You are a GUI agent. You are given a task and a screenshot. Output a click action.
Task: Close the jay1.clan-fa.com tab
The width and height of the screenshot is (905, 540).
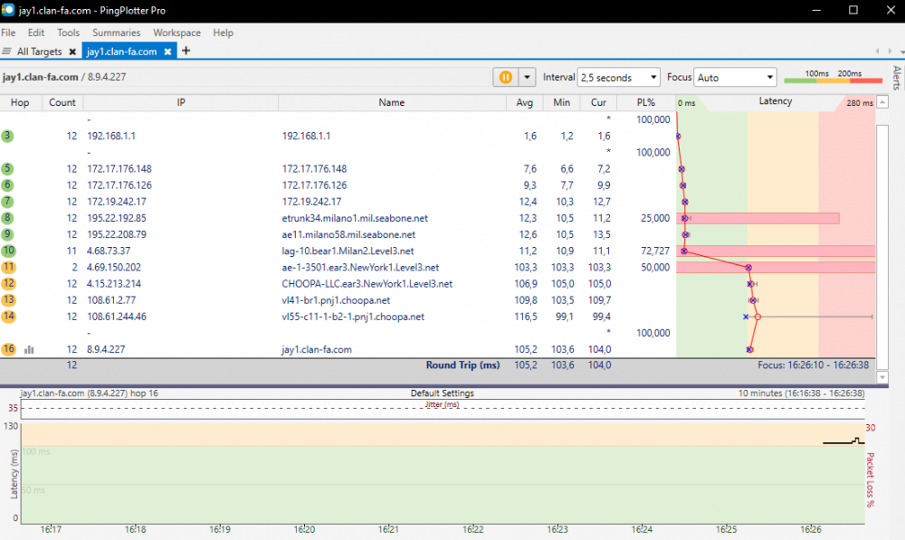pos(167,52)
